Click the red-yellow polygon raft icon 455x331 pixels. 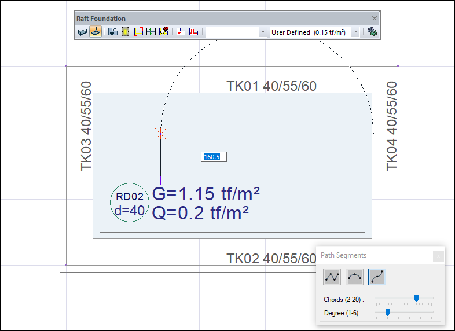(138, 32)
